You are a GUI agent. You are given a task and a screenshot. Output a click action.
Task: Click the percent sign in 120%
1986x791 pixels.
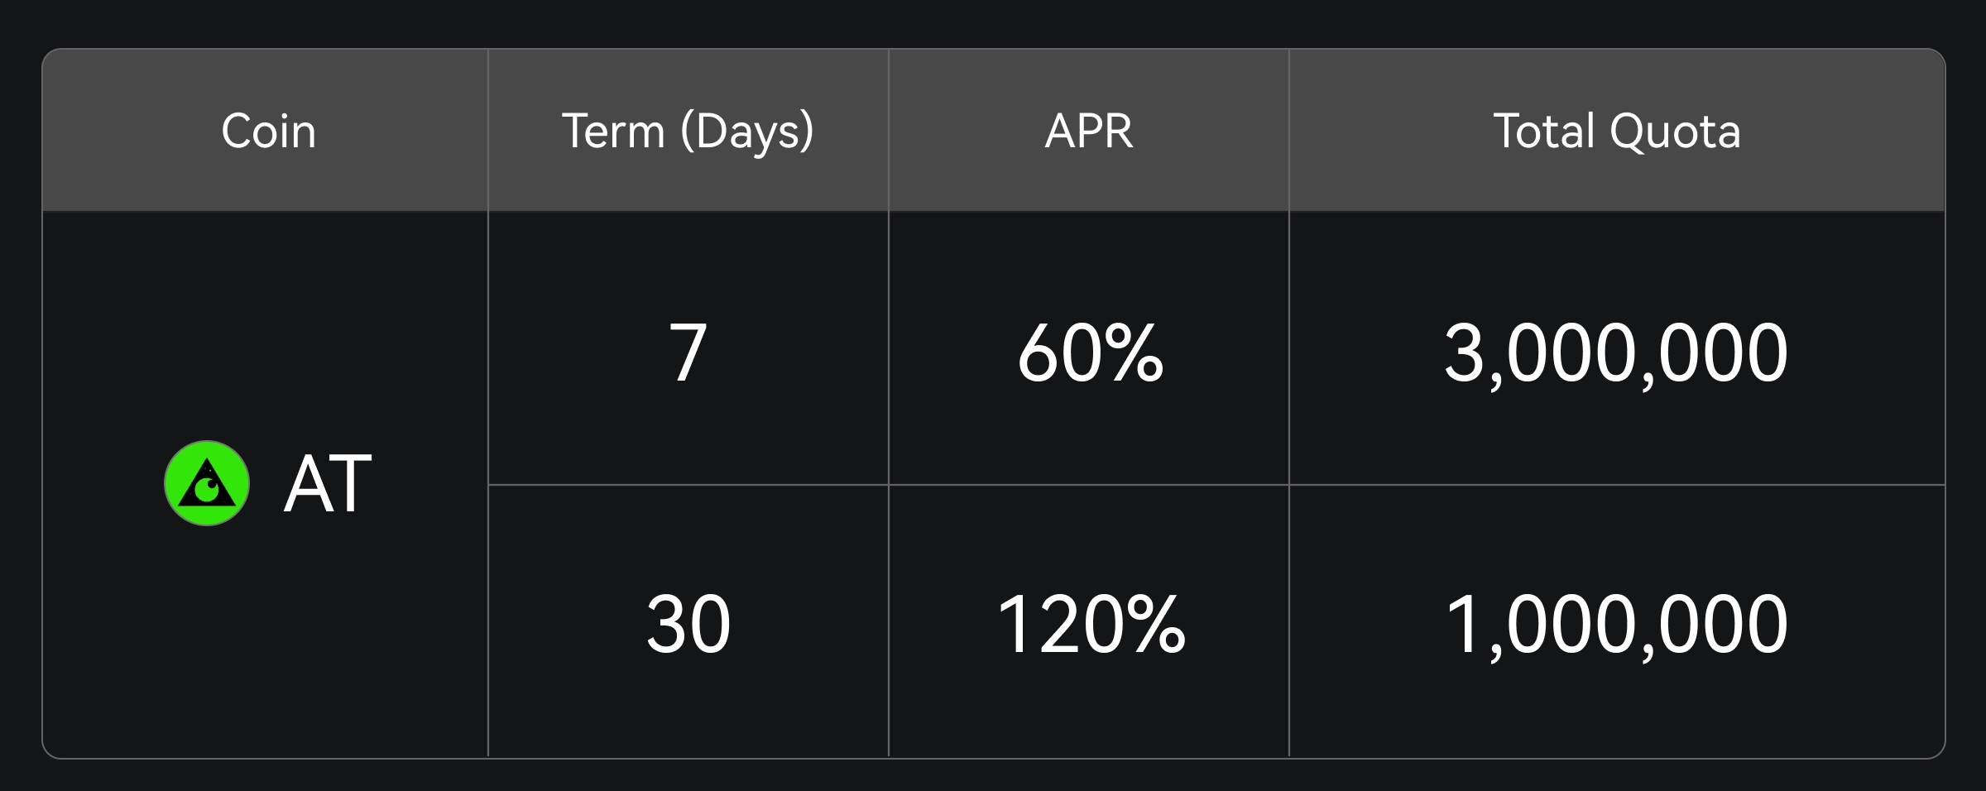[1155, 625]
